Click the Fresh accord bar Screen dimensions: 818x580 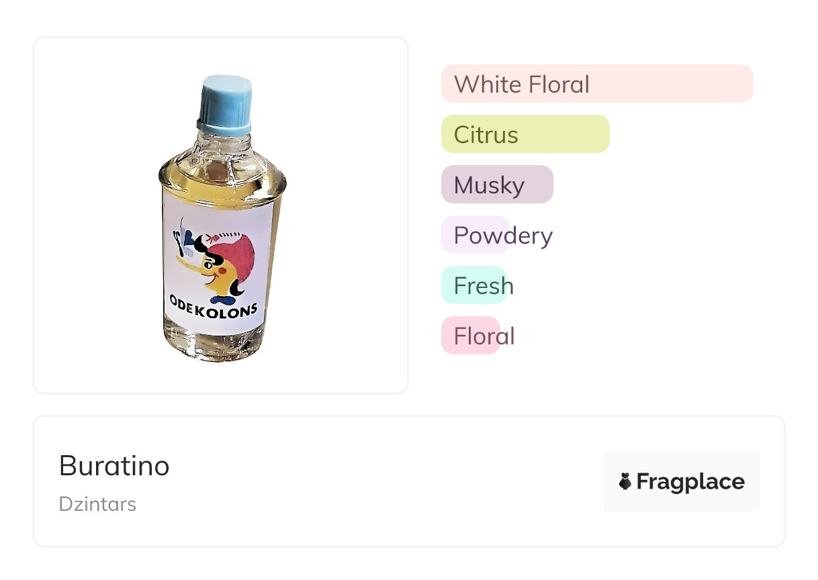click(473, 285)
